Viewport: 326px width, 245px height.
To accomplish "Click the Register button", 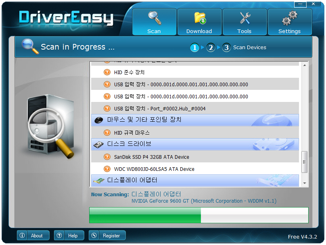I will click(x=107, y=235).
